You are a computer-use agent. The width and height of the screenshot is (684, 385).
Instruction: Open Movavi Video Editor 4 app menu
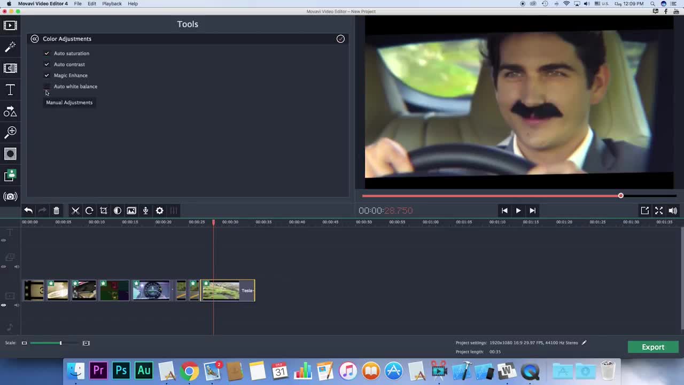coord(43,4)
